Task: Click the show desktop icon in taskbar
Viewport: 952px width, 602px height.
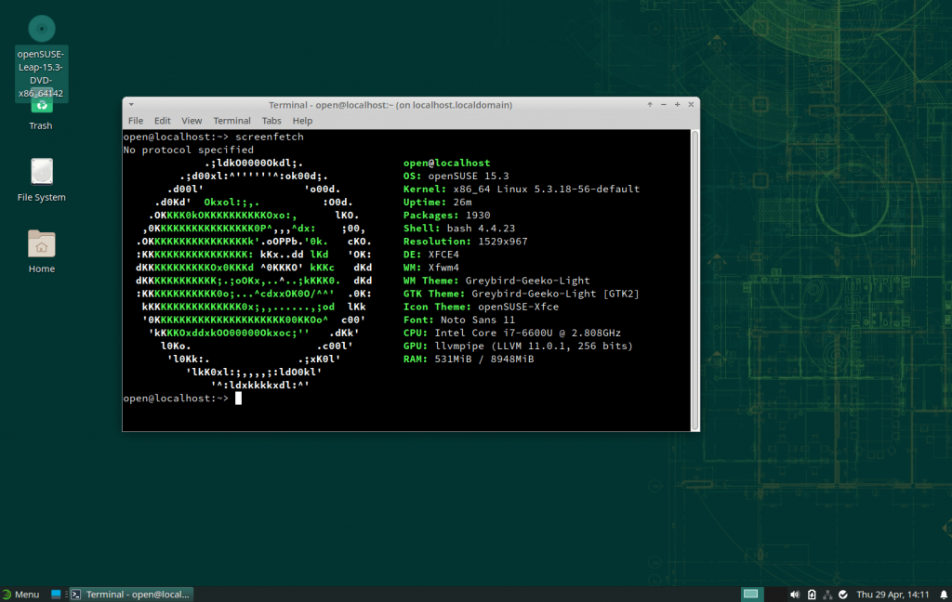Action: click(x=56, y=595)
